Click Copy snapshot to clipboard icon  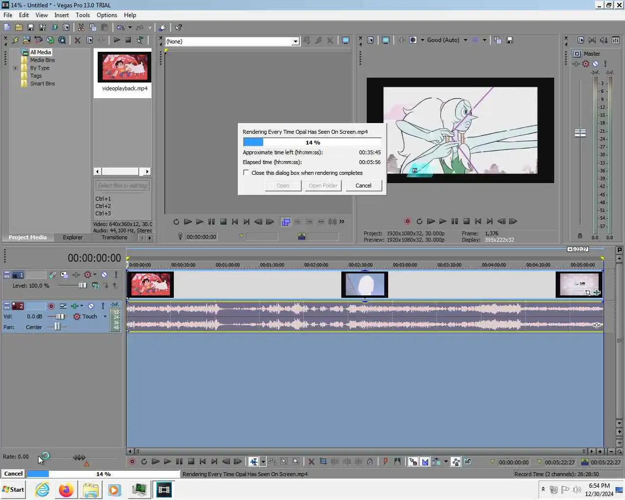pos(498,40)
